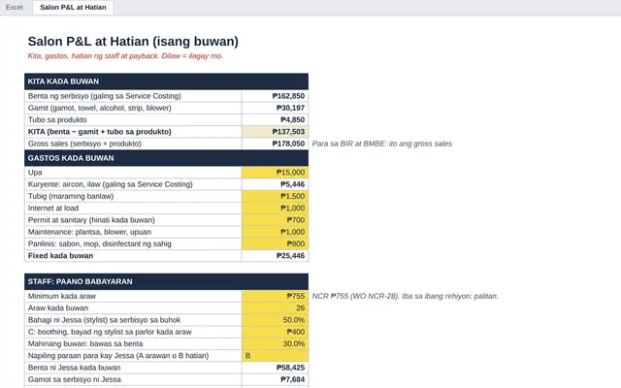Click the Tubig (maraming banlaw) label
The width and height of the screenshot is (621, 388).
coord(133,196)
